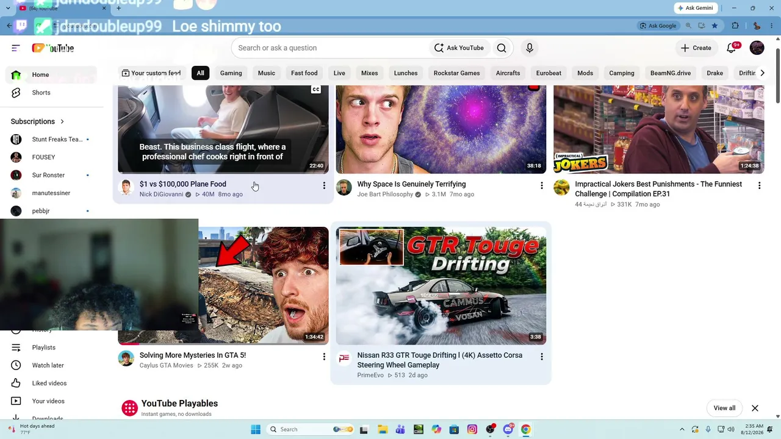Open the video title $1 vs $100,000 Plane Food
781x439 pixels.
tap(183, 184)
